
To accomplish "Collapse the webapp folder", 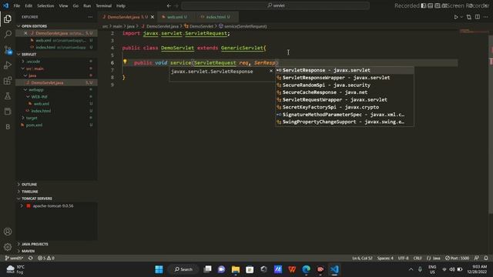I will tap(36, 90).
